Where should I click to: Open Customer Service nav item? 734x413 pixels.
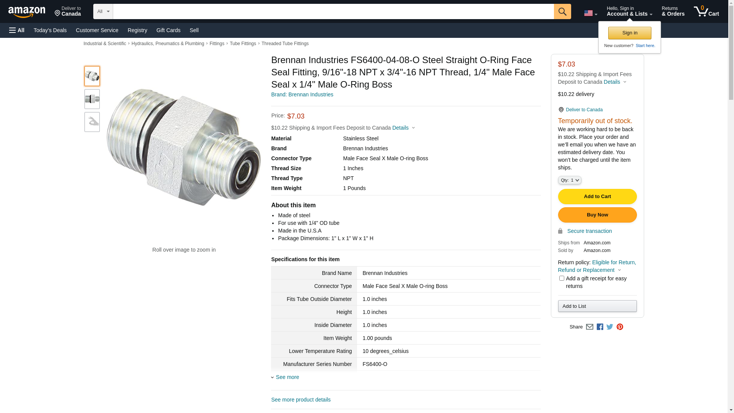coord(97,30)
